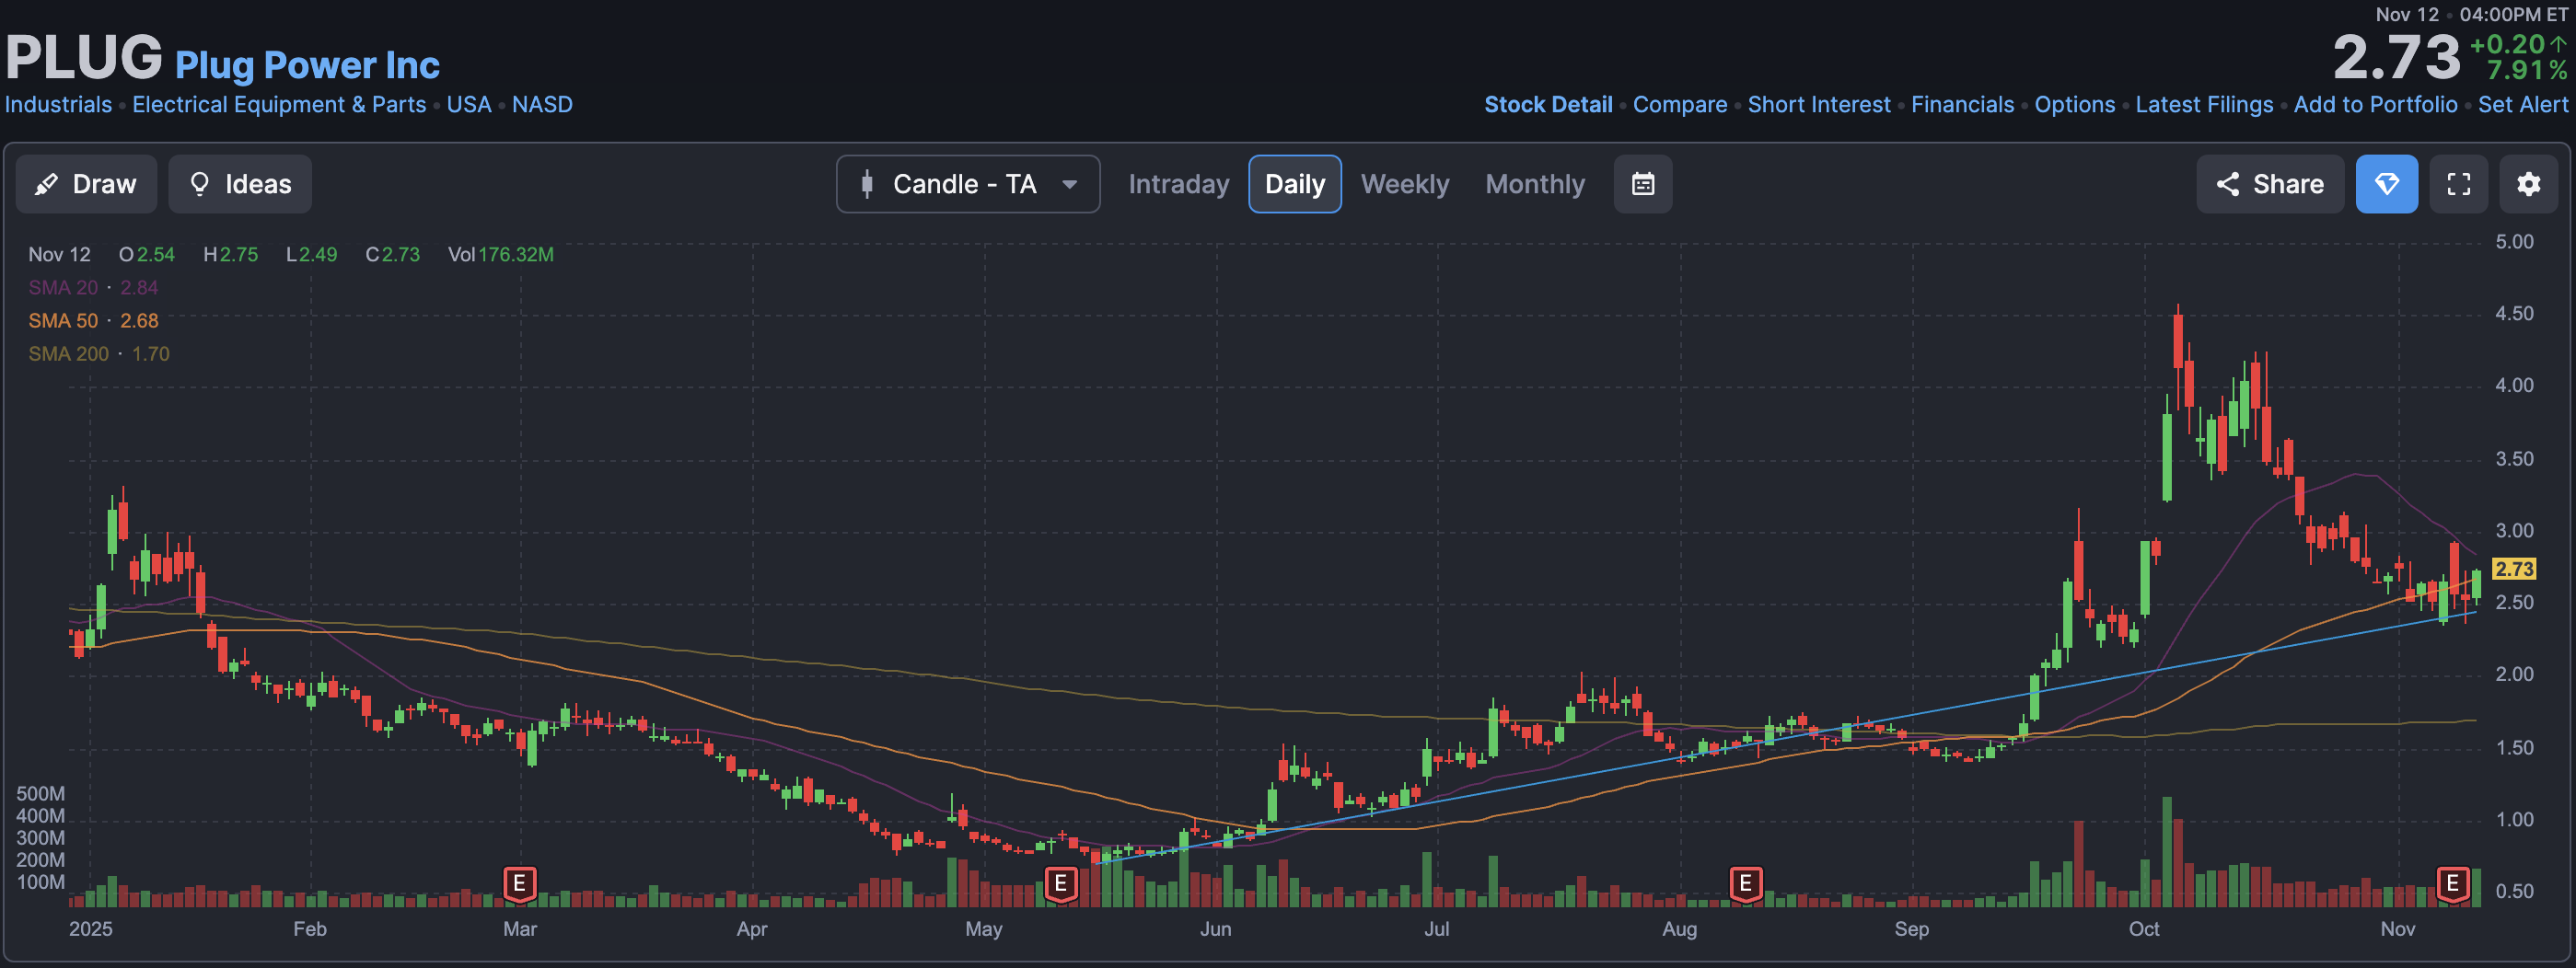Open the Short Interest link

pyautogui.click(x=1818, y=105)
